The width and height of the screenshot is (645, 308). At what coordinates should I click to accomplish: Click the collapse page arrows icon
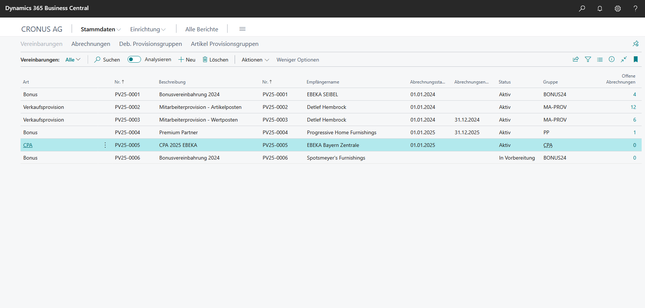coord(624,59)
